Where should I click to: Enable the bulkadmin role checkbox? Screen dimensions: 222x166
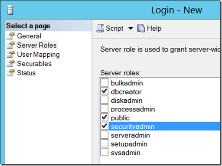104,82
